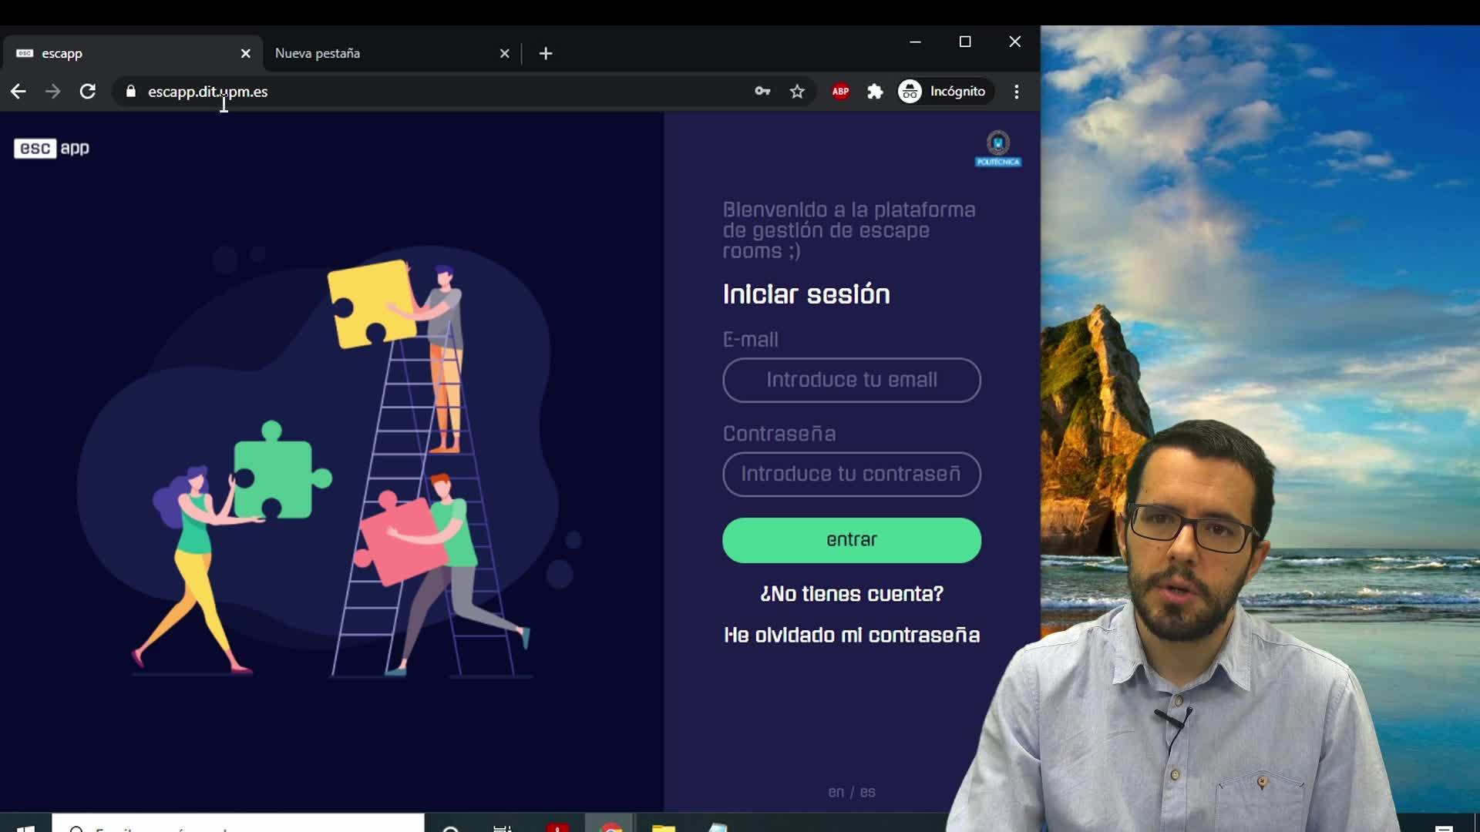Click the browser back arrow
Screen dimensions: 1480x832
pyautogui.click(x=18, y=92)
